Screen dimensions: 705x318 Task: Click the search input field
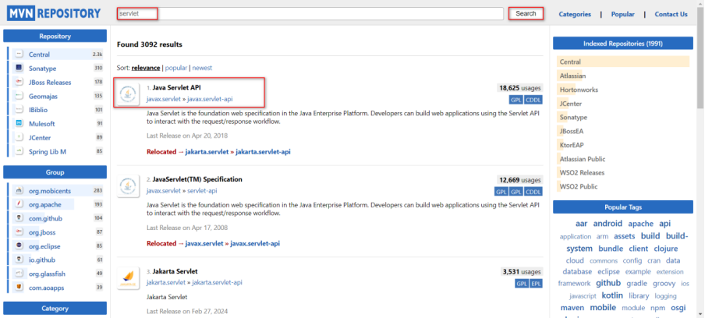pos(310,13)
